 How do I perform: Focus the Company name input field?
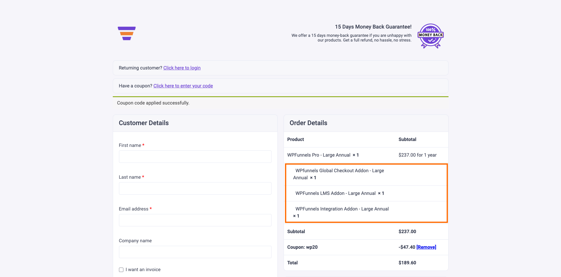click(195, 252)
